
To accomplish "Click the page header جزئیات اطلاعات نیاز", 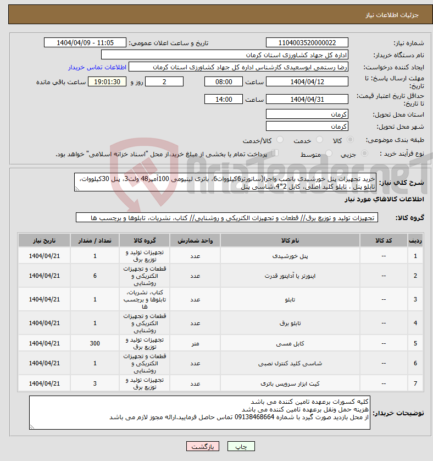I will click(x=392, y=15).
